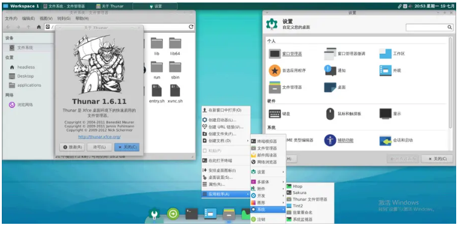Expand the 系统 submenu

[x=268, y=209]
